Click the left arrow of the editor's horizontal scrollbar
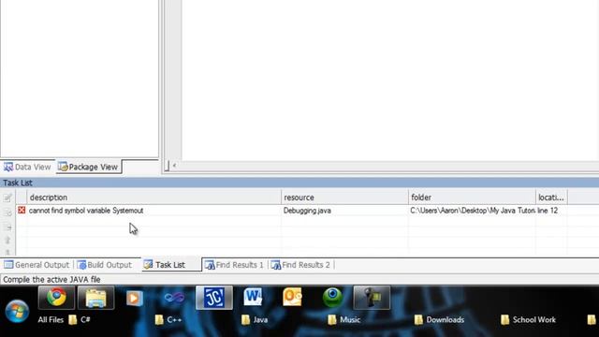The image size is (599, 337). (174, 166)
